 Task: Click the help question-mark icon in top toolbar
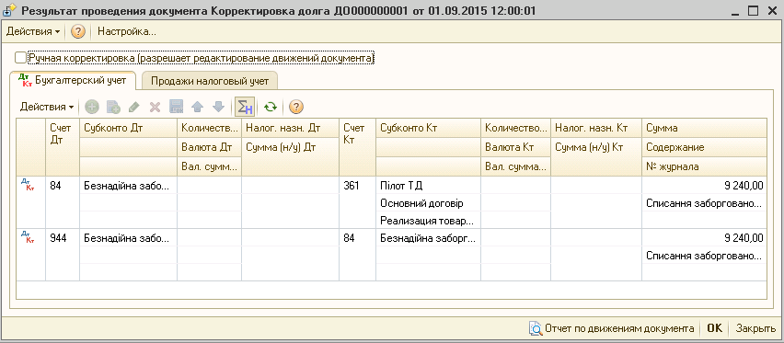coord(77,31)
